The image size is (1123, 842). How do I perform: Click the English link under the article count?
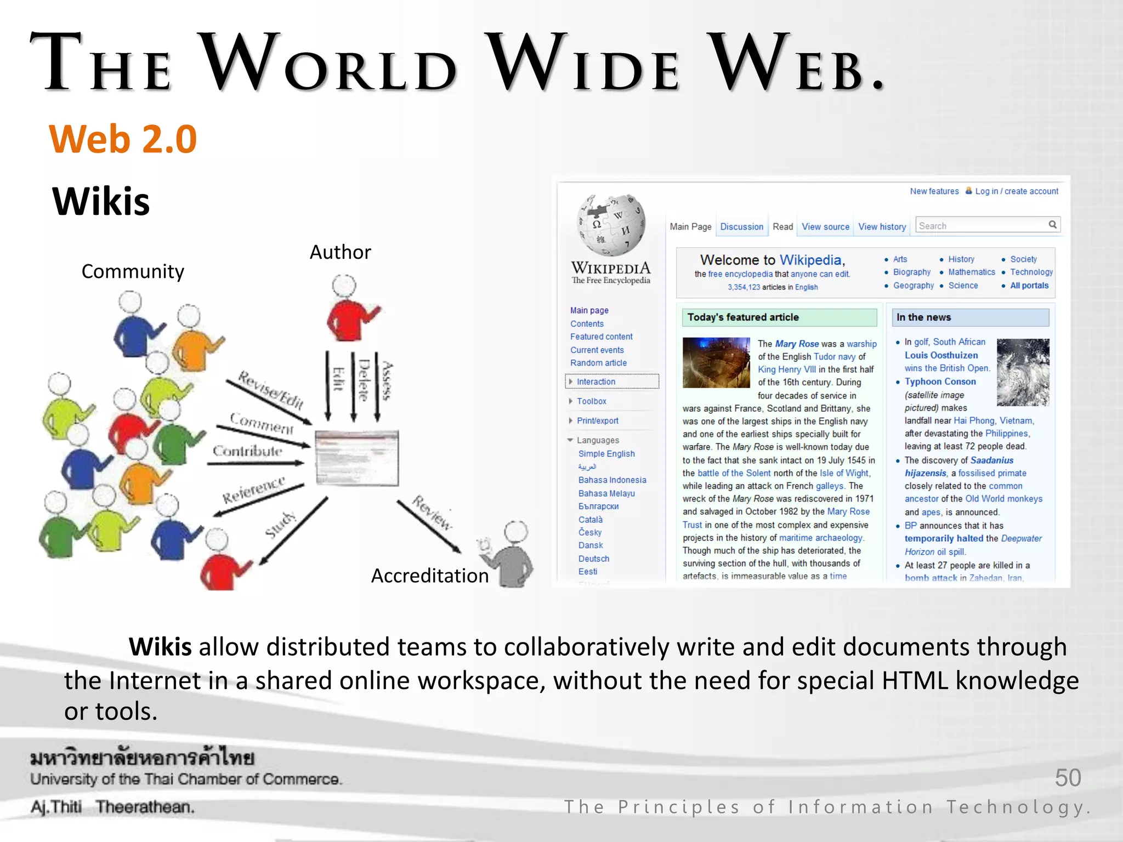(x=806, y=287)
